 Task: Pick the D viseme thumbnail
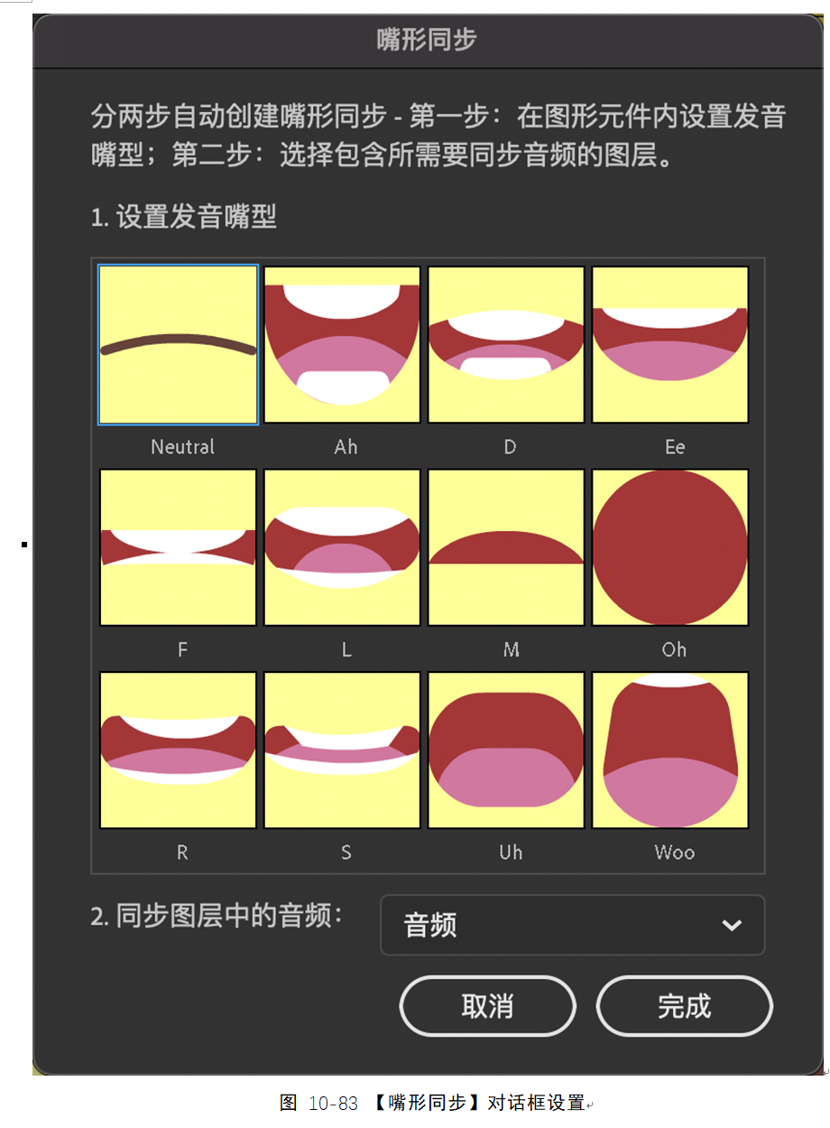506,344
